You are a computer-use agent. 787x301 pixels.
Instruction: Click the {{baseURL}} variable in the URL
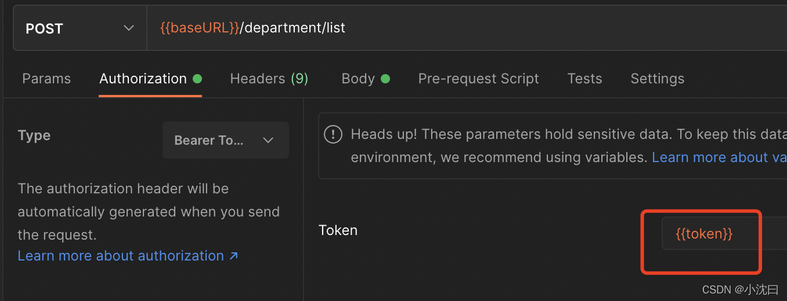pyautogui.click(x=200, y=28)
